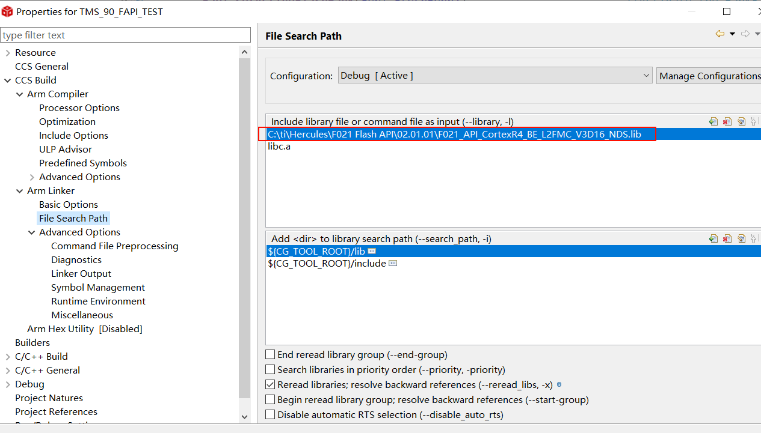Add a new library file entry
761x433 pixels.
pyautogui.click(x=713, y=121)
